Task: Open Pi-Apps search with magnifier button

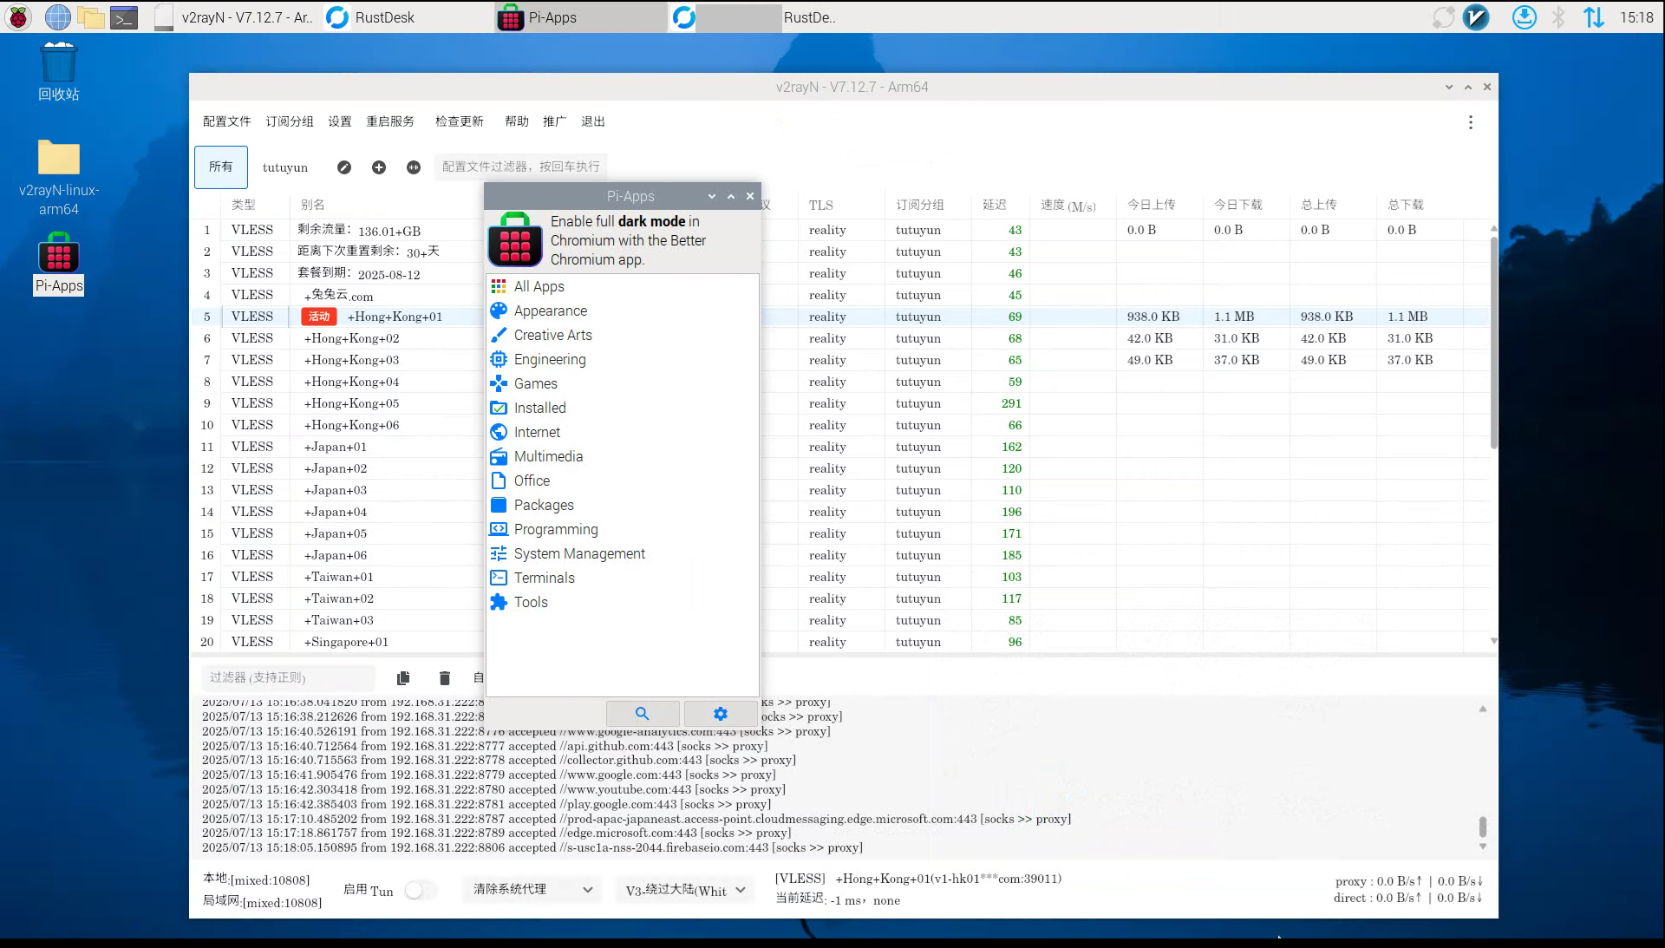Action: click(x=643, y=713)
